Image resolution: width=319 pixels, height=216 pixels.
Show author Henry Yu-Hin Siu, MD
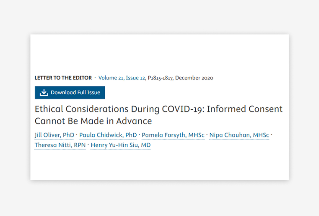click(x=120, y=145)
